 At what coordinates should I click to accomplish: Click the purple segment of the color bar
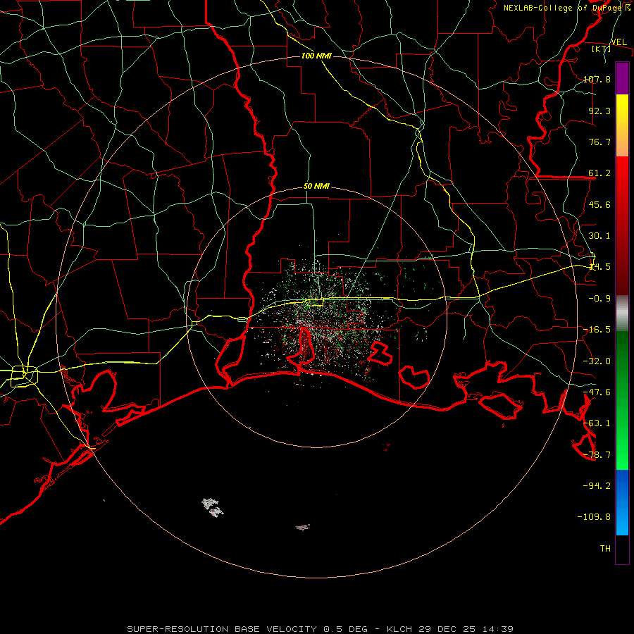(x=622, y=78)
